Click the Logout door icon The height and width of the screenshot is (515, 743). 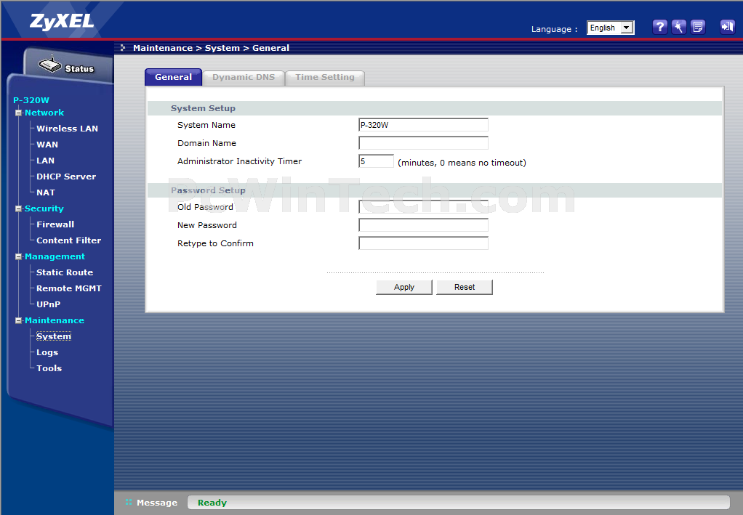pyautogui.click(x=727, y=27)
